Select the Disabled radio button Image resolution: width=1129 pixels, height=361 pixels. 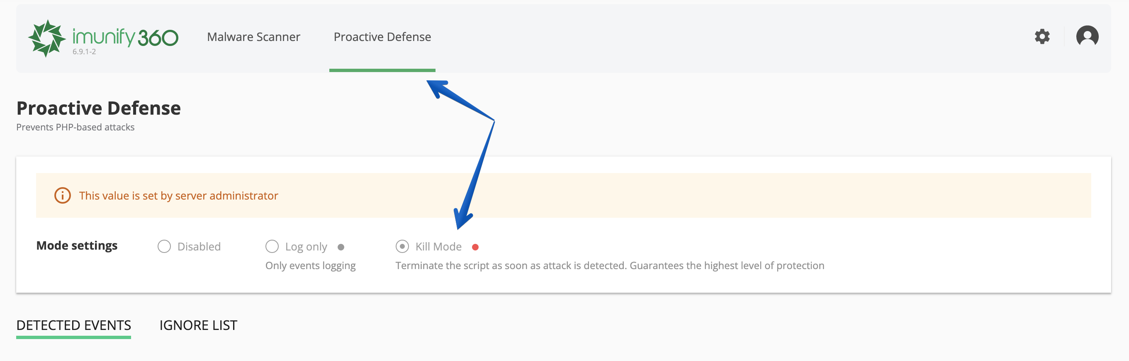[x=164, y=246]
